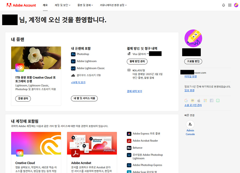Screen dimensions: 240x173
Task: Click the Adobe Acrobat Reader icon
Action: tap(129, 141)
